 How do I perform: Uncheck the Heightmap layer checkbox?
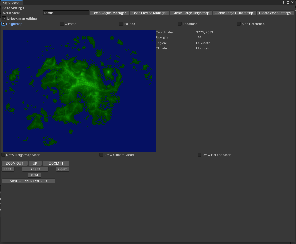pos(3,24)
